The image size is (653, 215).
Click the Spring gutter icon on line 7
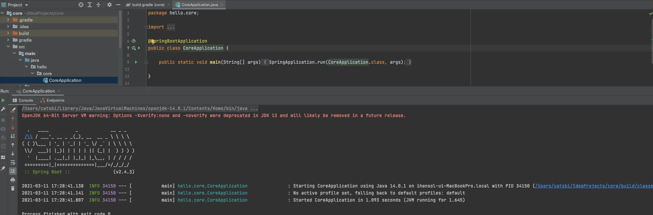click(134, 48)
